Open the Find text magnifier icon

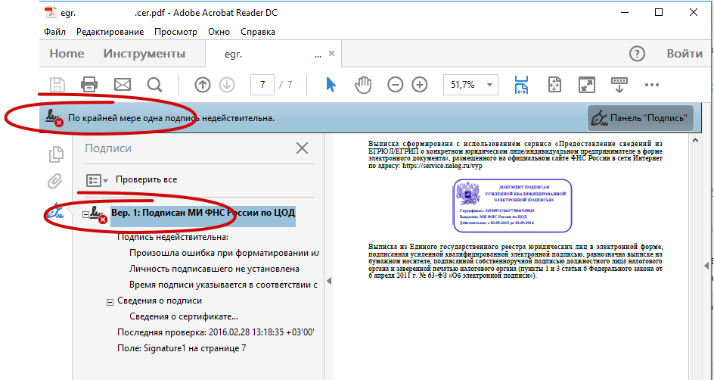[154, 85]
